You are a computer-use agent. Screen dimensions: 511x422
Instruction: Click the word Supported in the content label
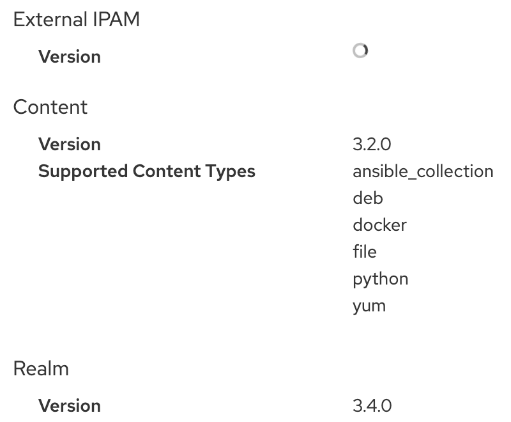point(83,172)
